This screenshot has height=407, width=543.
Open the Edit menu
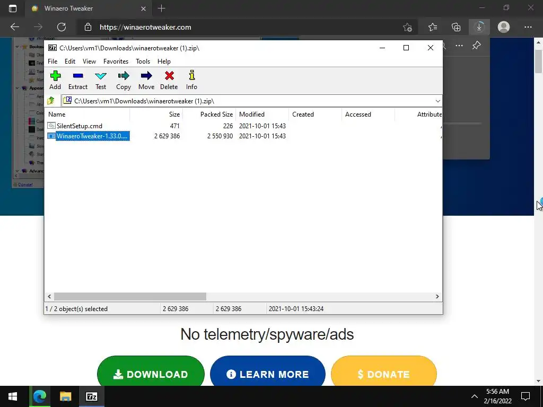70,61
